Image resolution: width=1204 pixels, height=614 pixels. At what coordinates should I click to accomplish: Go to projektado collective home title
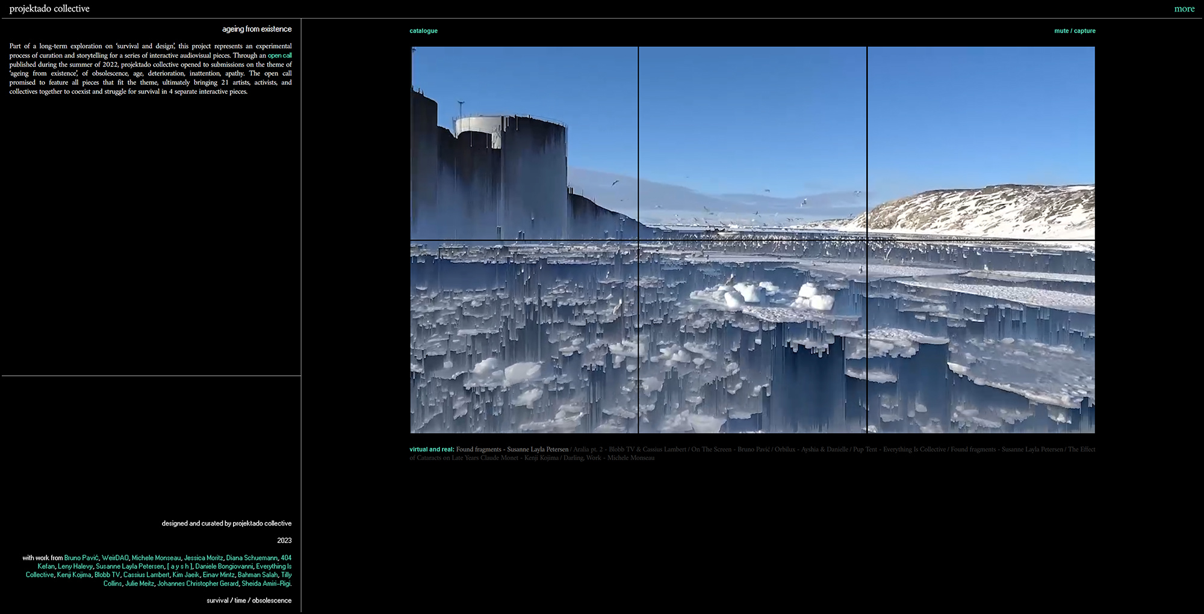click(x=49, y=8)
